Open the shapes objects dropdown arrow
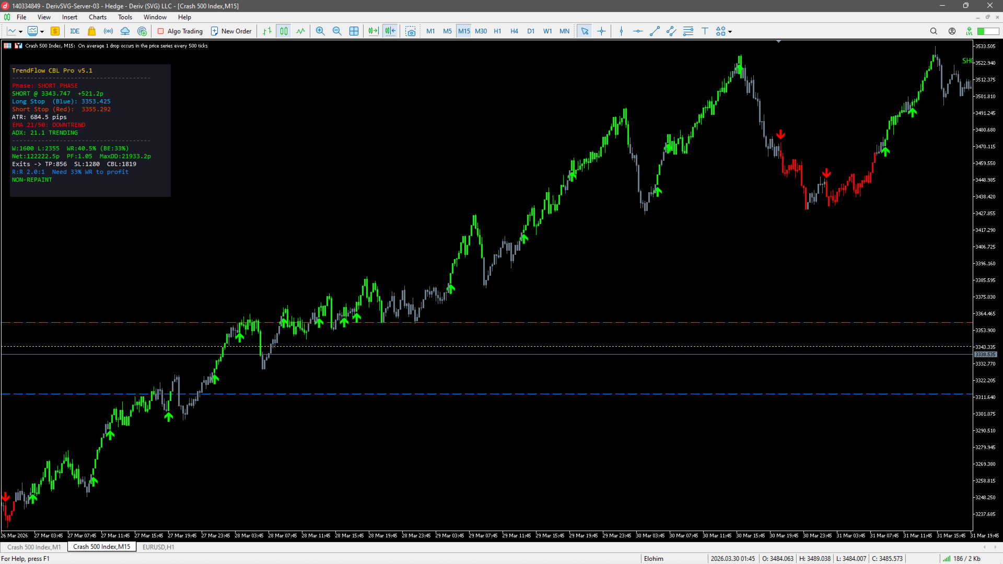Viewport: 1003px width, 564px height. (730, 32)
